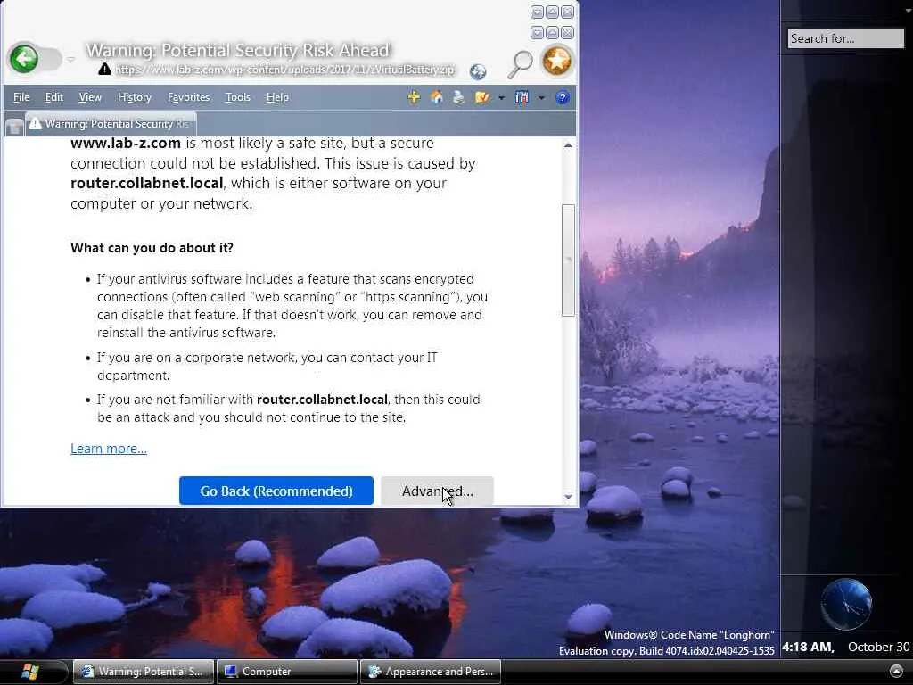Screen dimensions: 913x685
Task: Click bold 'www.lab-z.com' text
Action: point(126,144)
